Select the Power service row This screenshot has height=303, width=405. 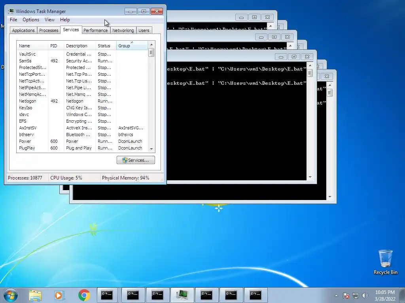82,141
